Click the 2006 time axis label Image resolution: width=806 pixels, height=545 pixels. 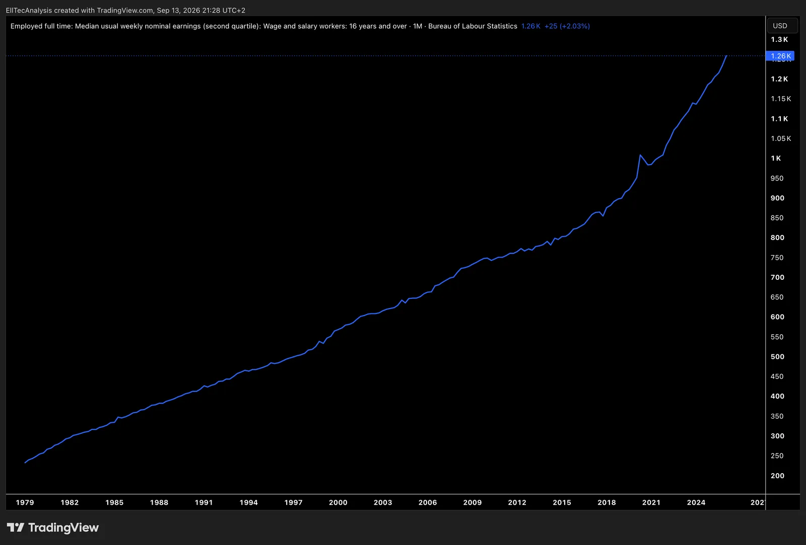428,502
